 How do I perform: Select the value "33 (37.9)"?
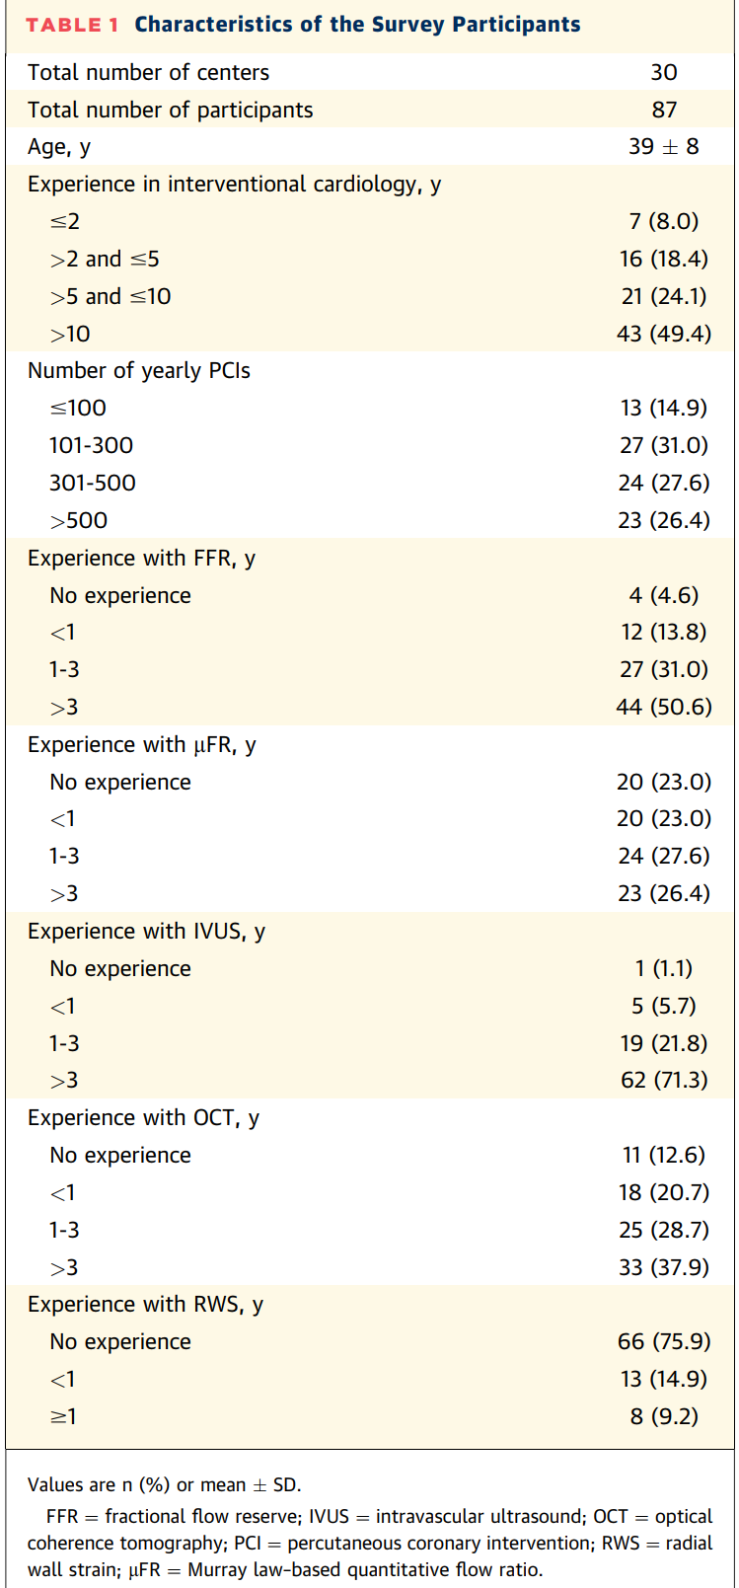(663, 1267)
